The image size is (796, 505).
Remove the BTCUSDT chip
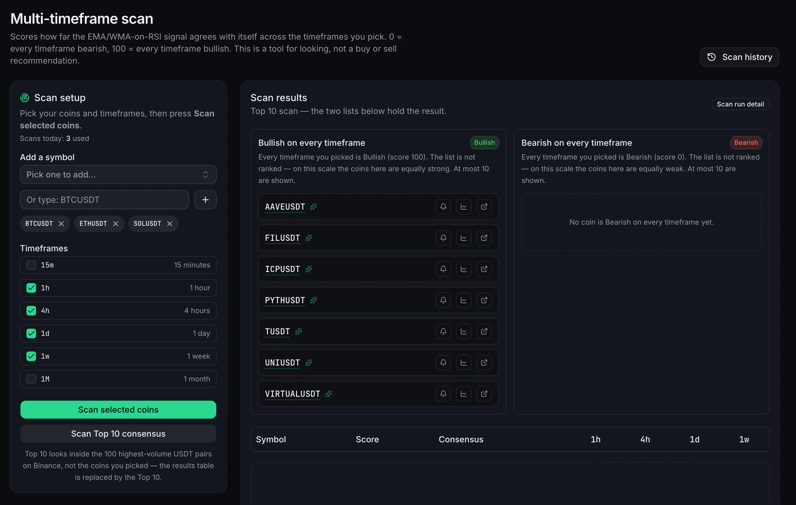click(61, 224)
